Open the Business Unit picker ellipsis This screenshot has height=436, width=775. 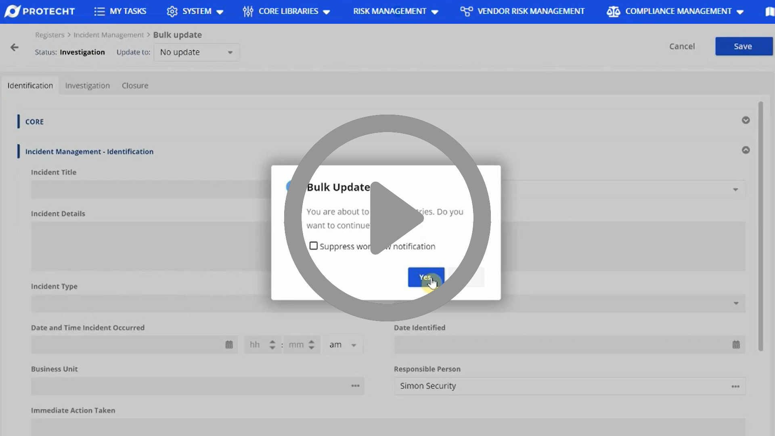click(355, 386)
